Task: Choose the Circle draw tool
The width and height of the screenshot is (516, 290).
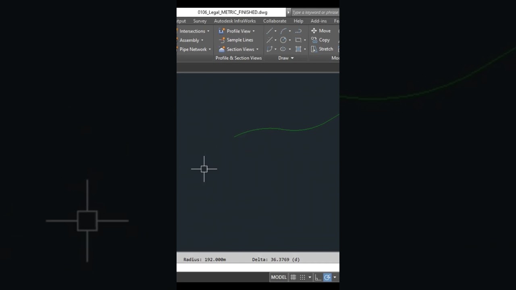Action: 283,40
